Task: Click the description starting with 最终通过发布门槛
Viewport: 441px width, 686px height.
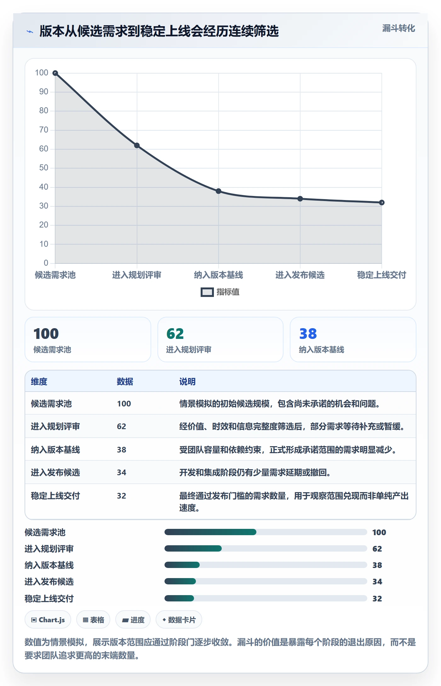Action: pyautogui.click(x=294, y=502)
